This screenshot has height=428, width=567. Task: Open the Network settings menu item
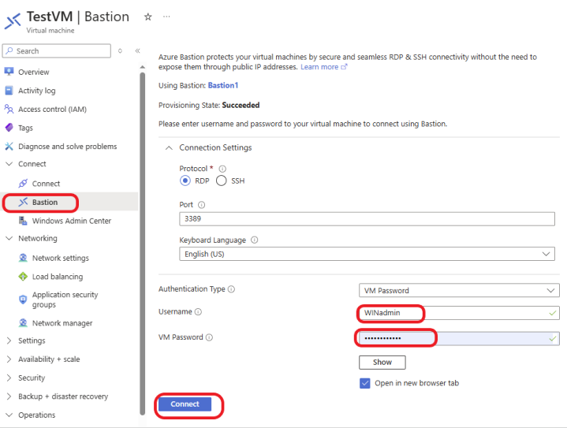[61, 258]
